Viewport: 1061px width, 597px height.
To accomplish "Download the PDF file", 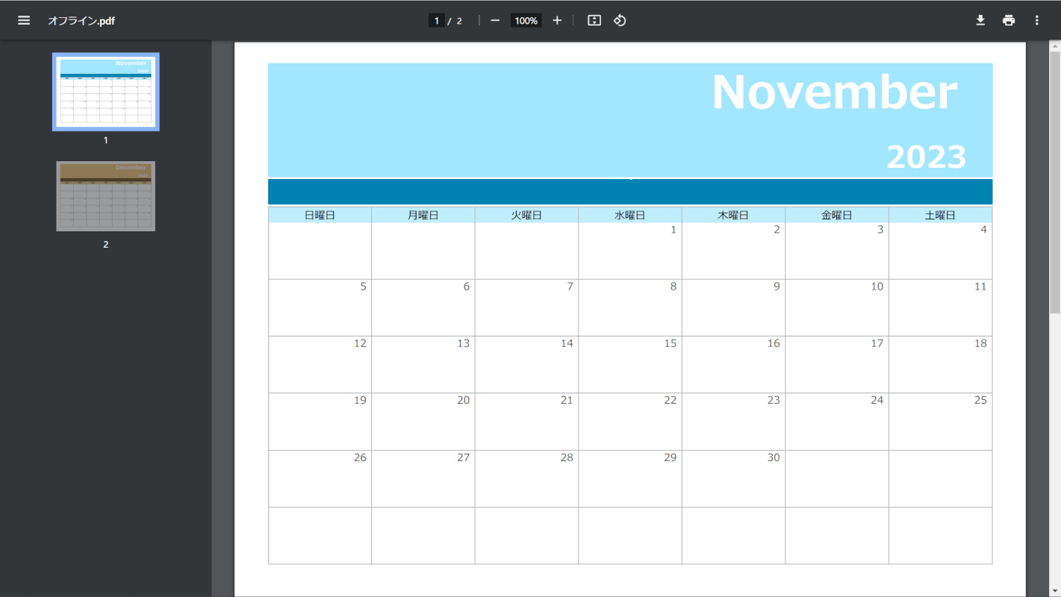I will (x=980, y=20).
